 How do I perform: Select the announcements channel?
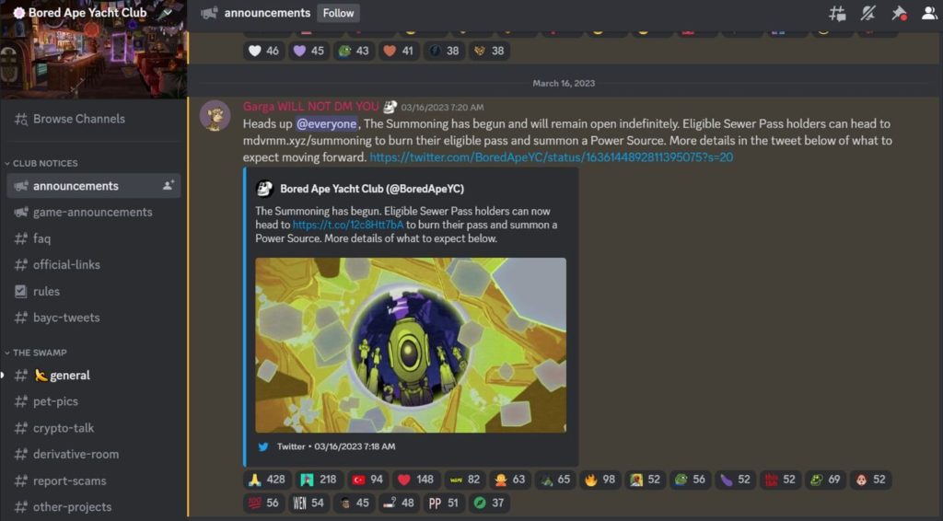pyautogui.click(x=93, y=186)
